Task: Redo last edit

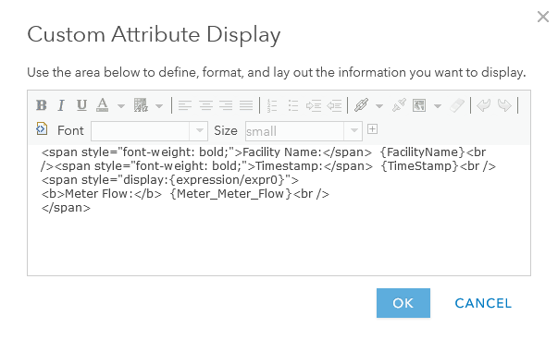Action: [504, 105]
